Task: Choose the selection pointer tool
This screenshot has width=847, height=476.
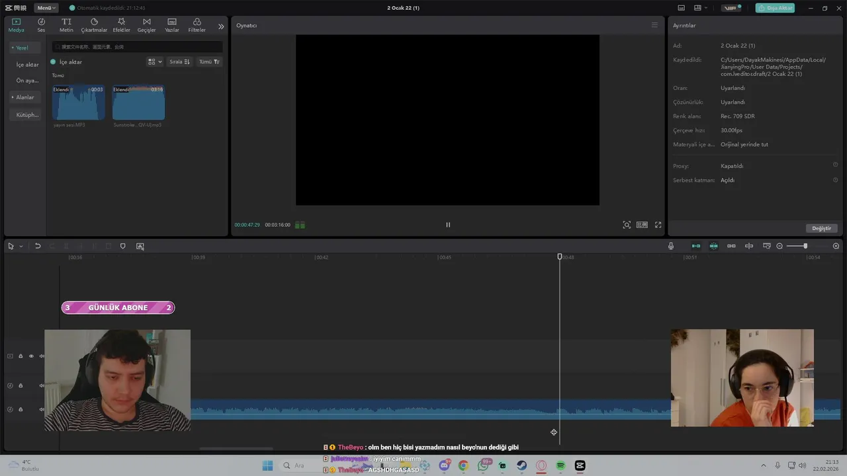Action: 11,246
